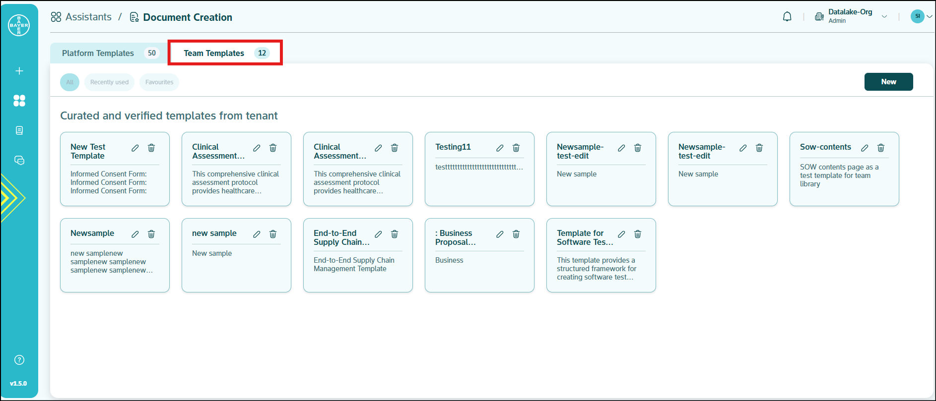This screenshot has width=936, height=401.
Task: Filter by Recently used templates
Action: pos(109,82)
